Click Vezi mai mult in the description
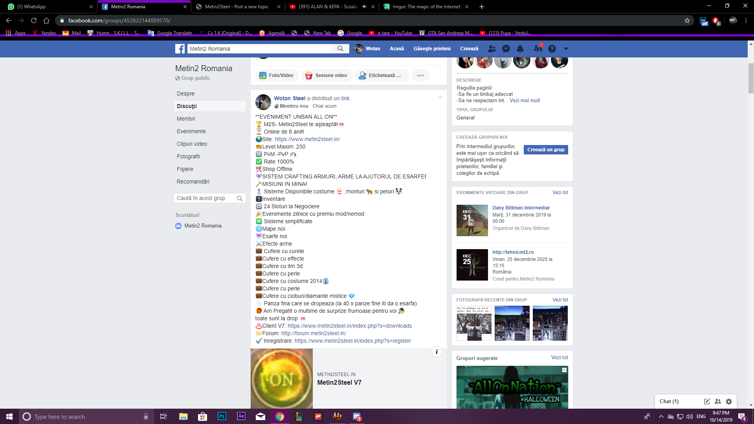Viewport: 754px width, 424px height. click(x=525, y=101)
